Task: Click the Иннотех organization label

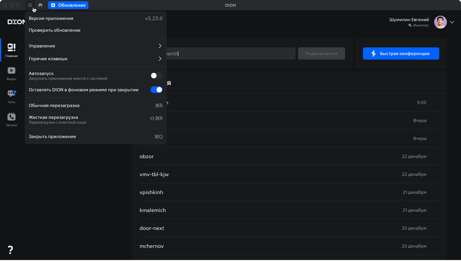Action: point(421,25)
